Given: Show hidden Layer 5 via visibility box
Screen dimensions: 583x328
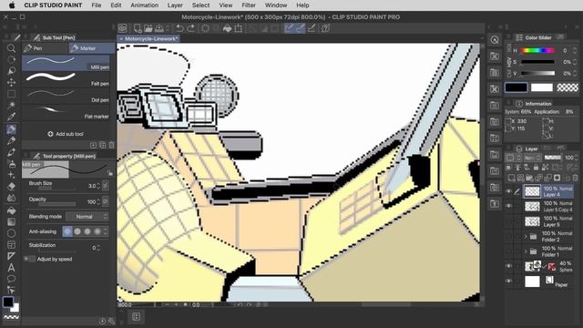Looking at the screenshot, I should pyautogui.click(x=508, y=221).
